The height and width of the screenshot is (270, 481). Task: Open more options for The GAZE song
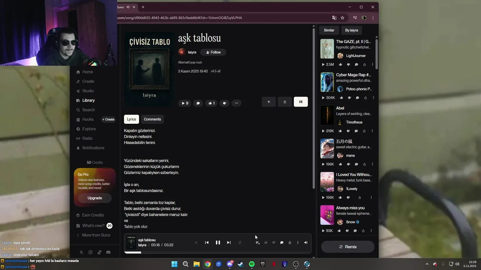click(x=372, y=64)
